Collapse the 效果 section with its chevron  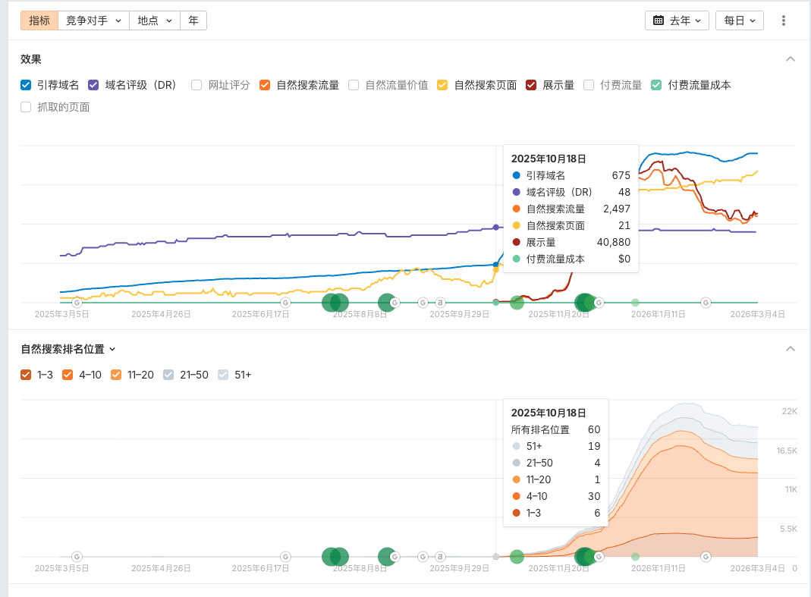tap(790, 58)
